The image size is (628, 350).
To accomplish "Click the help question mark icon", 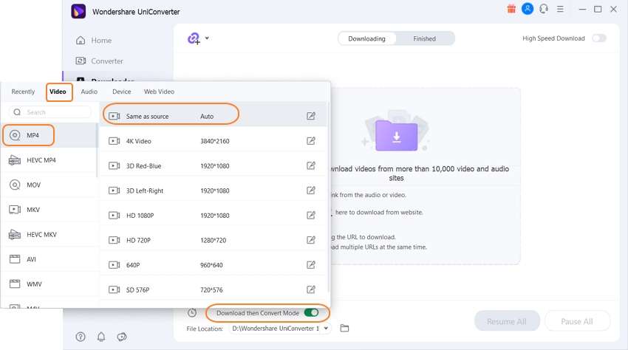I will click(81, 337).
